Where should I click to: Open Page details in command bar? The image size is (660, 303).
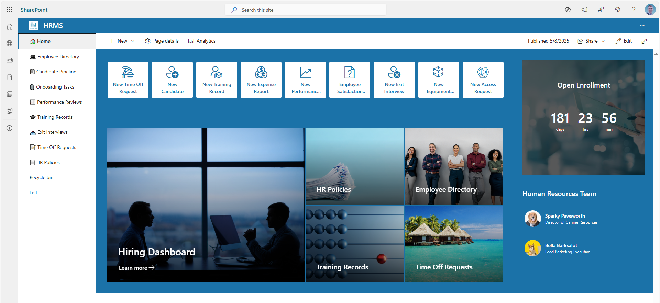(162, 41)
